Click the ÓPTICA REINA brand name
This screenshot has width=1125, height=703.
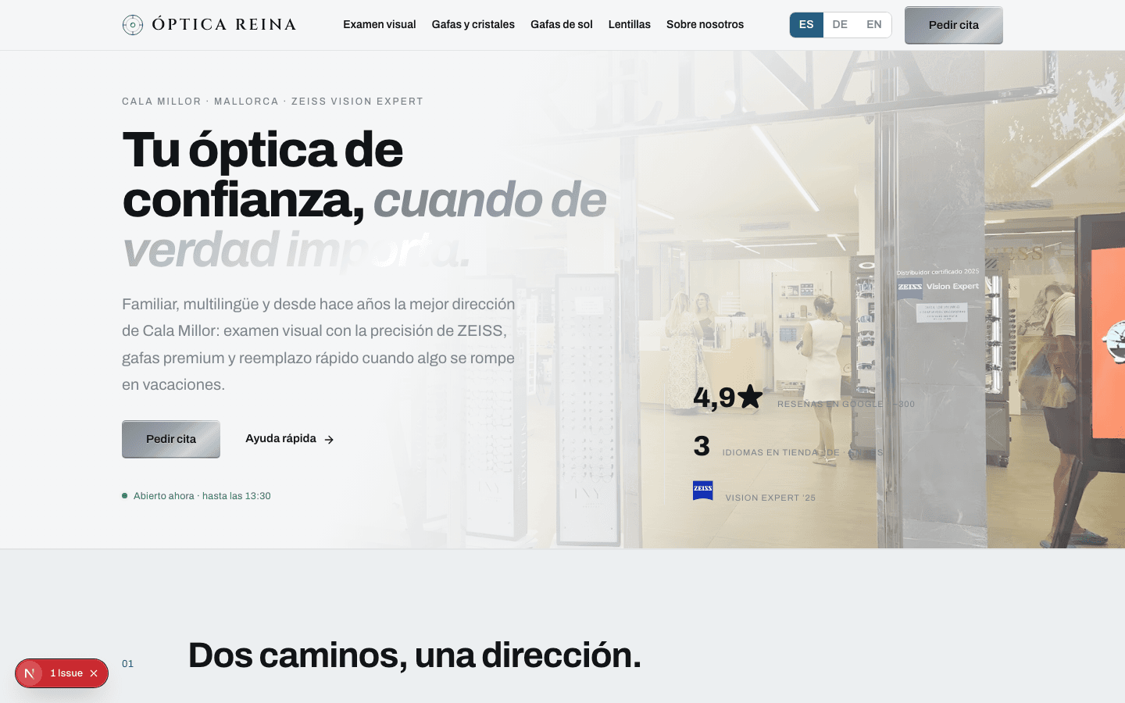click(224, 25)
